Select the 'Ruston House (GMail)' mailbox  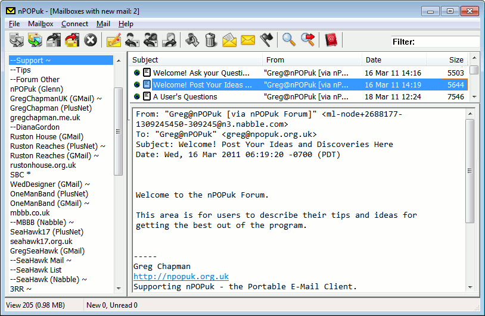(x=61, y=136)
